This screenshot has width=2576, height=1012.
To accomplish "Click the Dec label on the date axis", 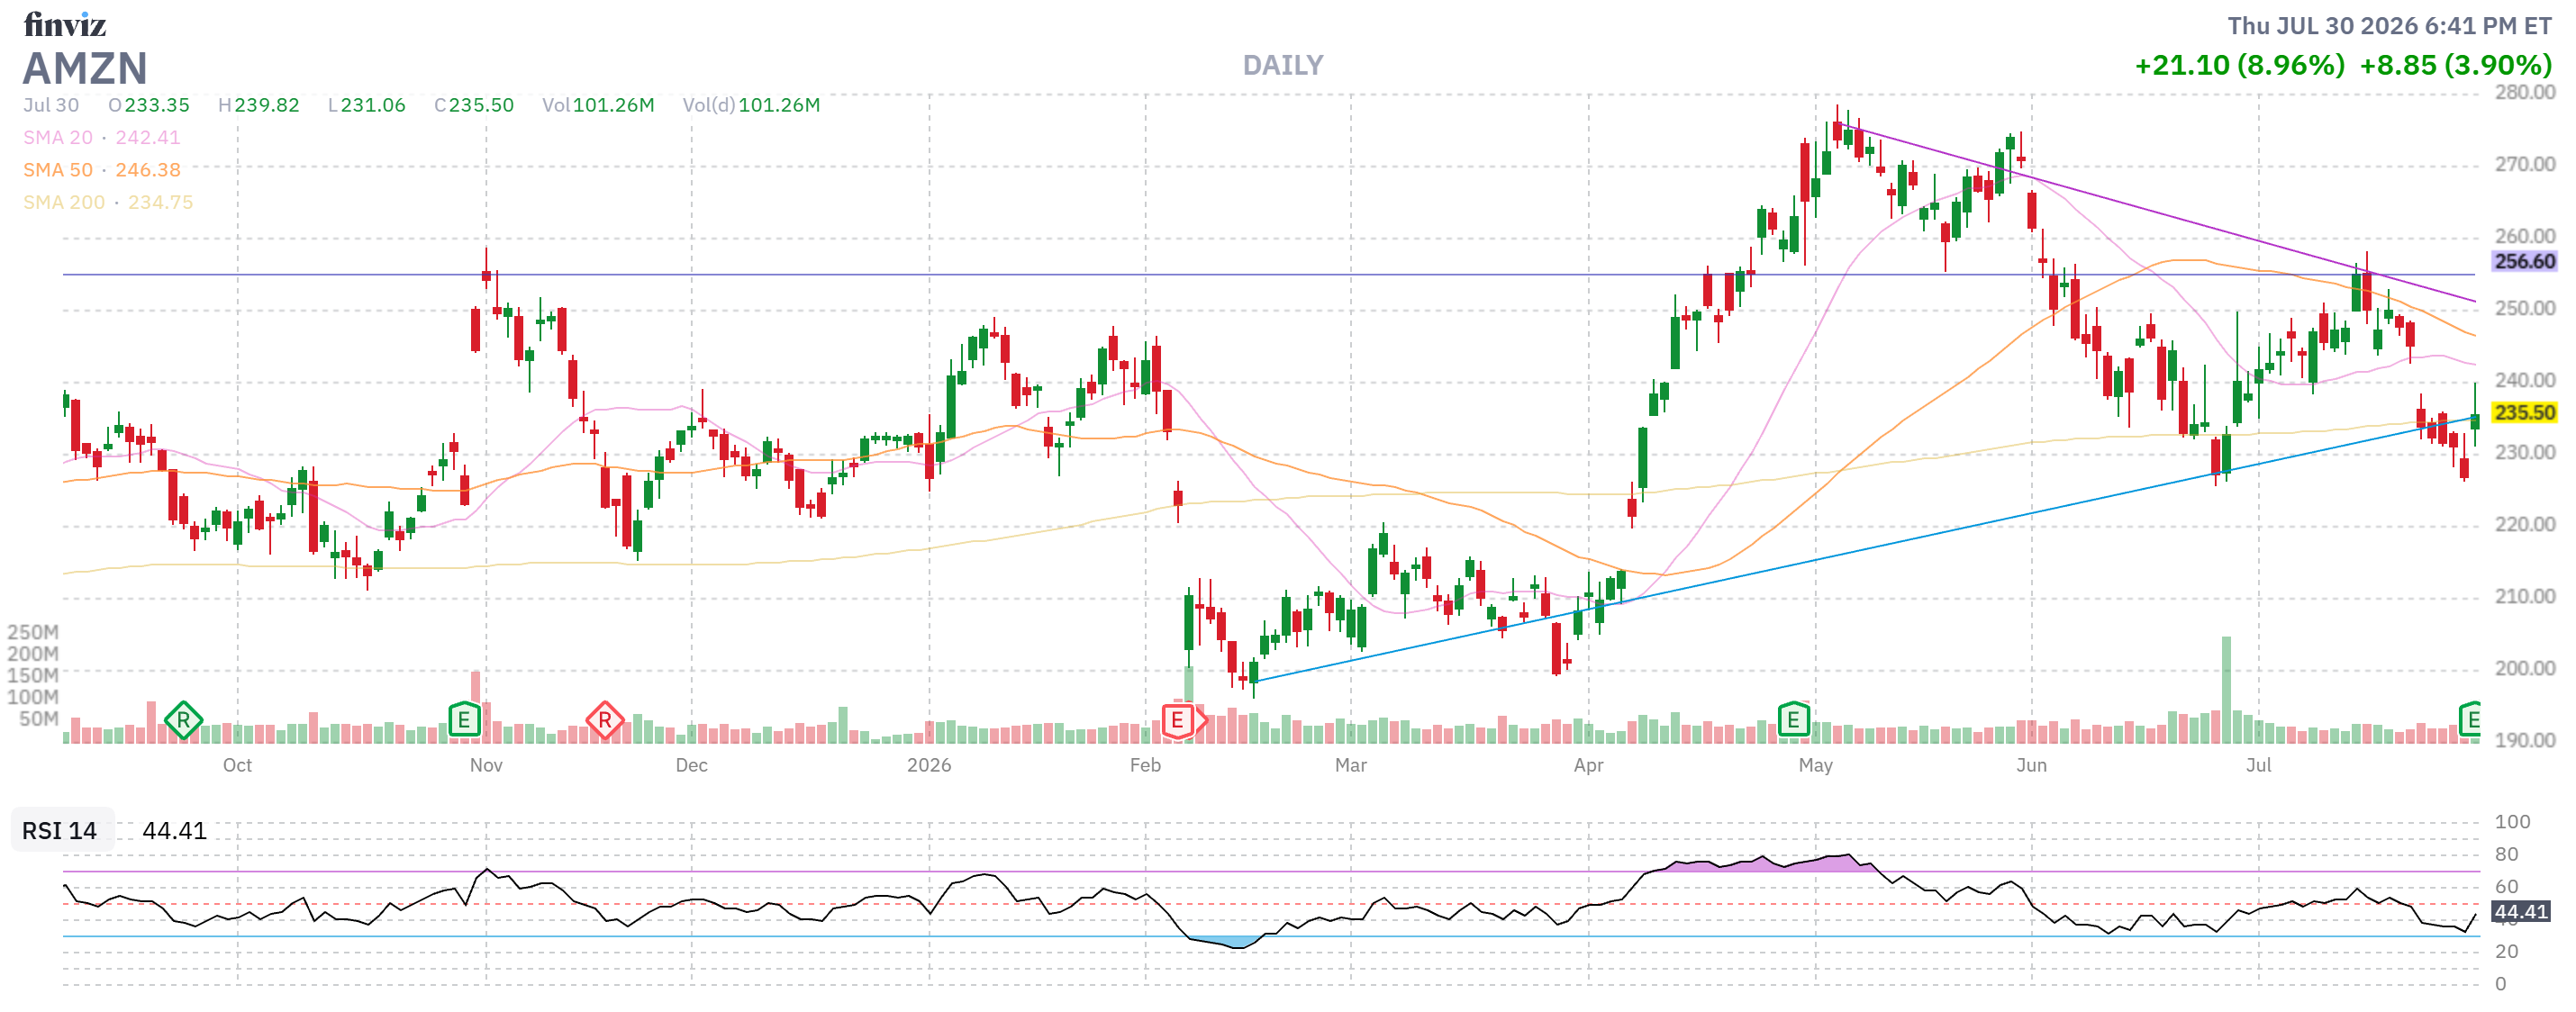I will [x=691, y=766].
